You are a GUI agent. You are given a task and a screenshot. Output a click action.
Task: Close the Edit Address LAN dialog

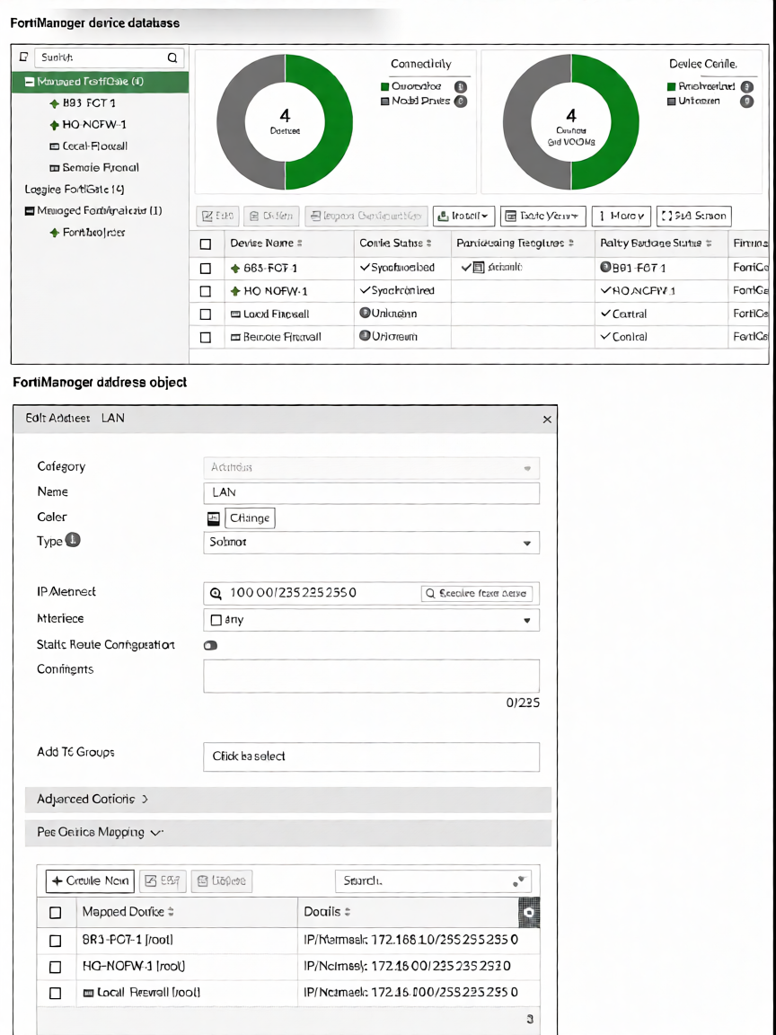click(x=547, y=420)
